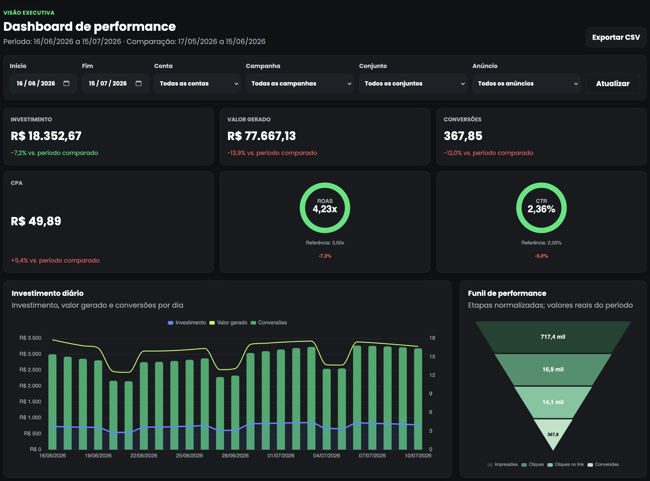
Task: Click the 717,4 mil funnel stage
Action: click(553, 337)
